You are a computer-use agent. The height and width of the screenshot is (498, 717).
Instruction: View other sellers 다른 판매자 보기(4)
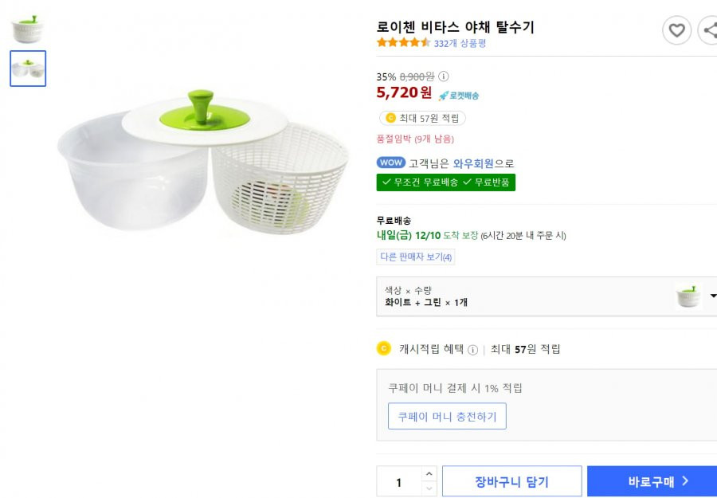(416, 257)
